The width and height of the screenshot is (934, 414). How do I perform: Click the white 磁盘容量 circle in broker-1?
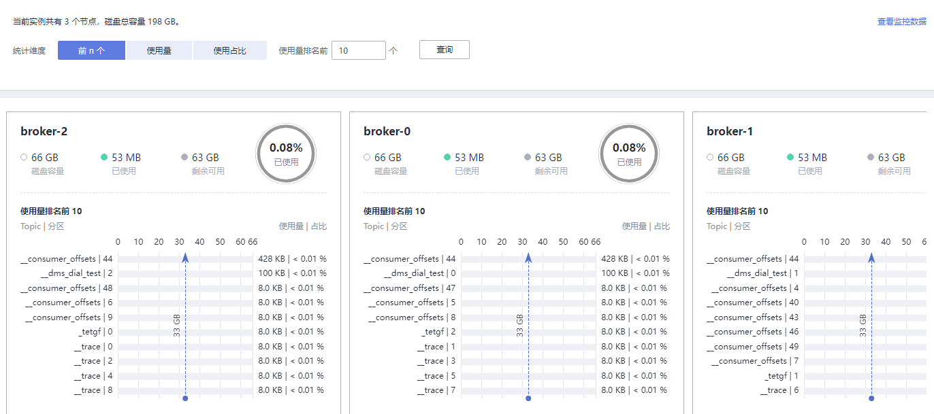click(x=710, y=157)
